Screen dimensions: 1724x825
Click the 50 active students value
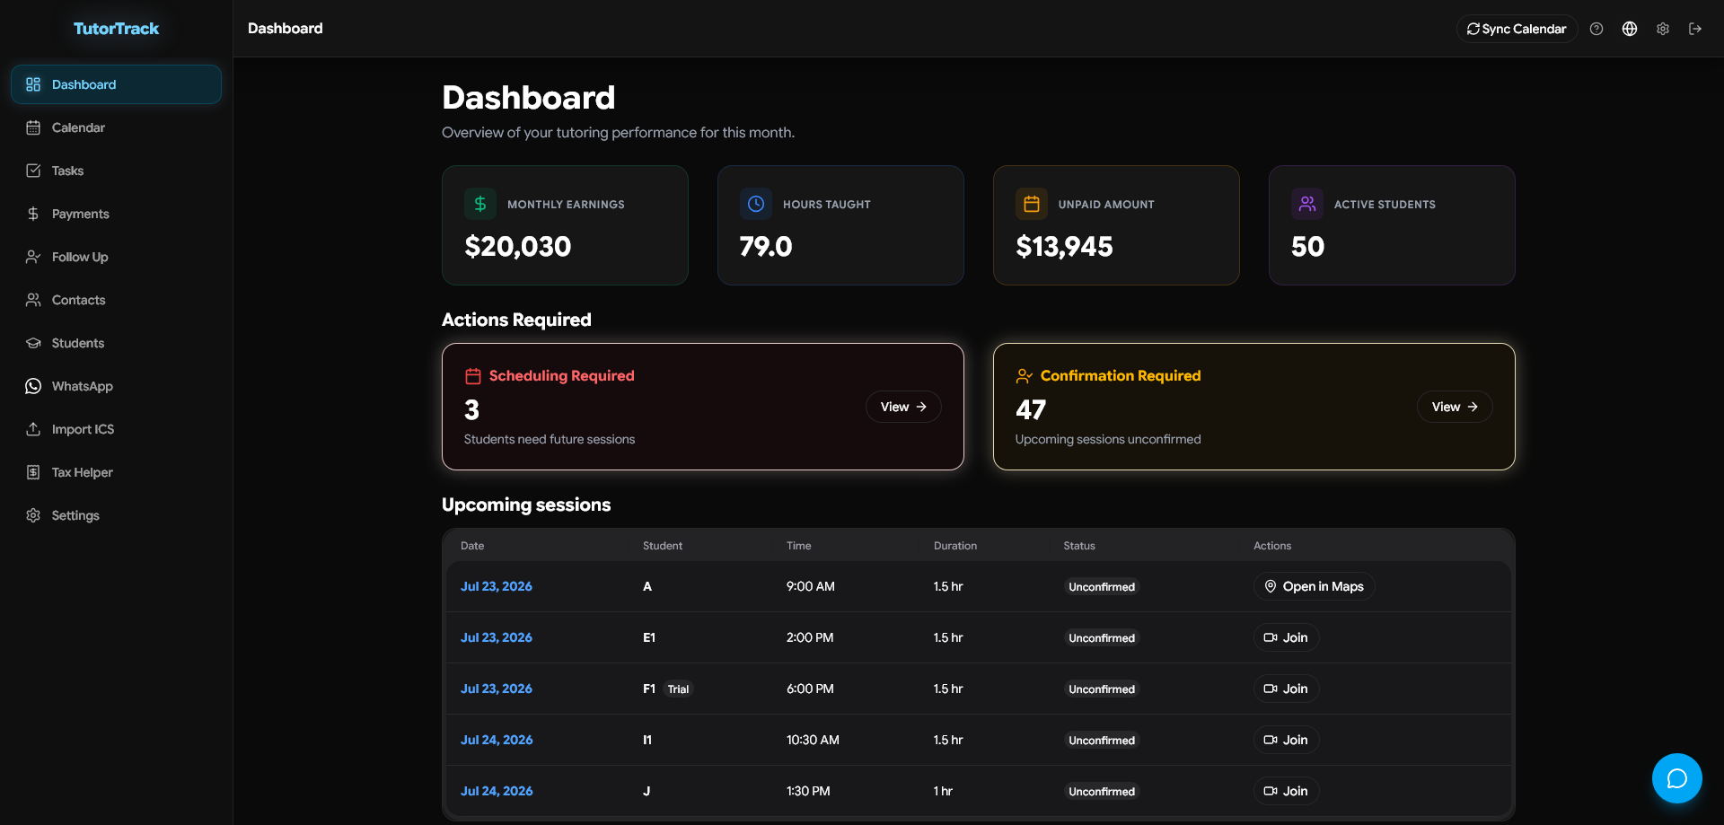click(1307, 247)
